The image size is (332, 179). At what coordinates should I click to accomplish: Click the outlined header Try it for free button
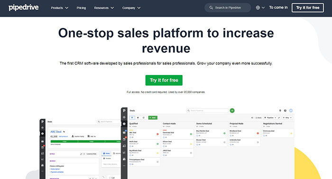coord(308,8)
